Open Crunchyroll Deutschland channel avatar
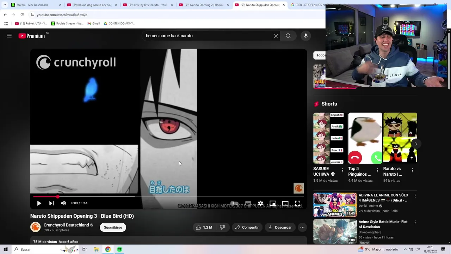Viewport: 451px width, 254px height. pyautogui.click(x=36, y=227)
